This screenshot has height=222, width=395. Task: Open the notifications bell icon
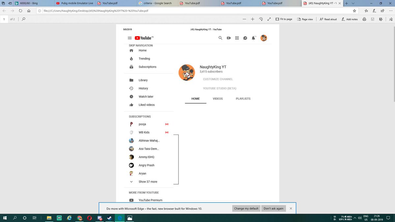pyautogui.click(x=253, y=38)
